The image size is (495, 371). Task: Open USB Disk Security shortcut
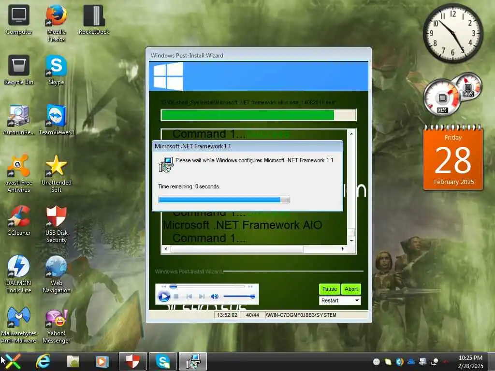click(56, 224)
